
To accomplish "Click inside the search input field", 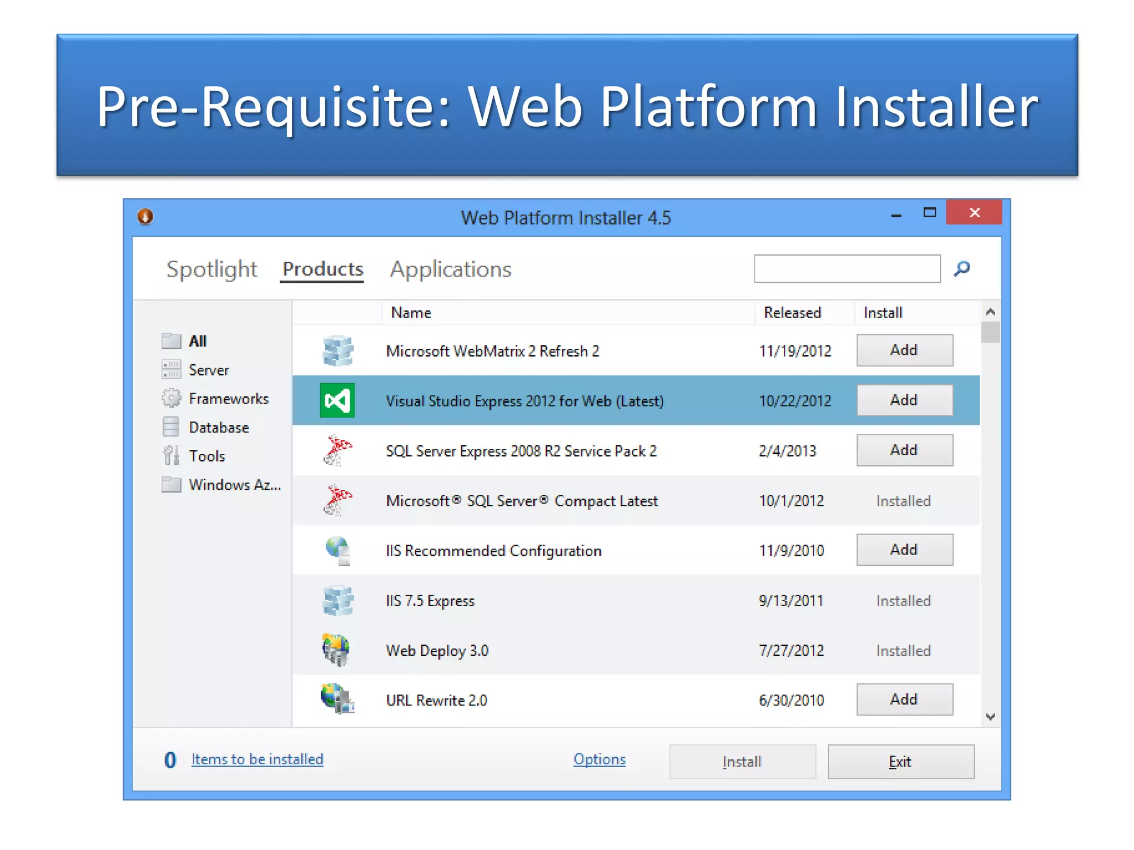I will coord(847,269).
